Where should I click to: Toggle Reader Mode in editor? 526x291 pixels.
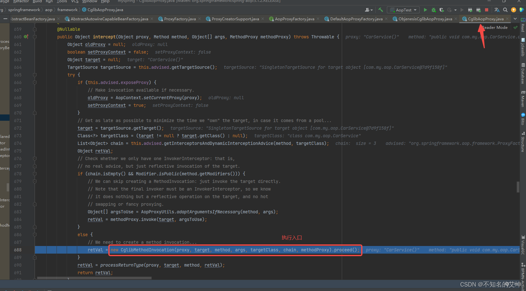pos(495,28)
